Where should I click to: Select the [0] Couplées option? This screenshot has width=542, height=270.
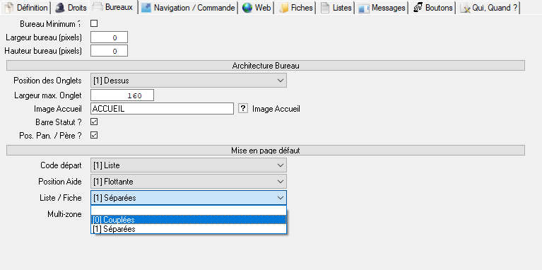click(x=189, y=220)
